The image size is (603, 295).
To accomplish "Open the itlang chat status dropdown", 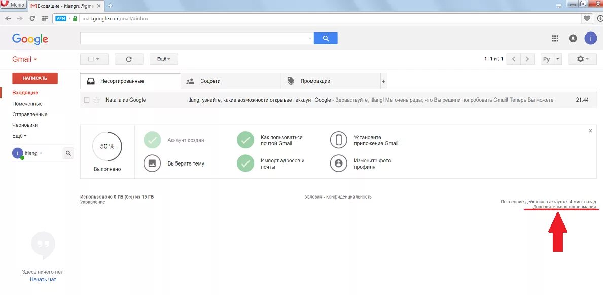I will pyautogui.click(x=34, y=153).
